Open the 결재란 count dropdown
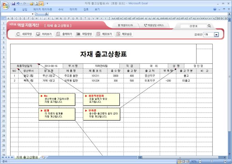The image size is (232, 164). click(x=216, y=34)
